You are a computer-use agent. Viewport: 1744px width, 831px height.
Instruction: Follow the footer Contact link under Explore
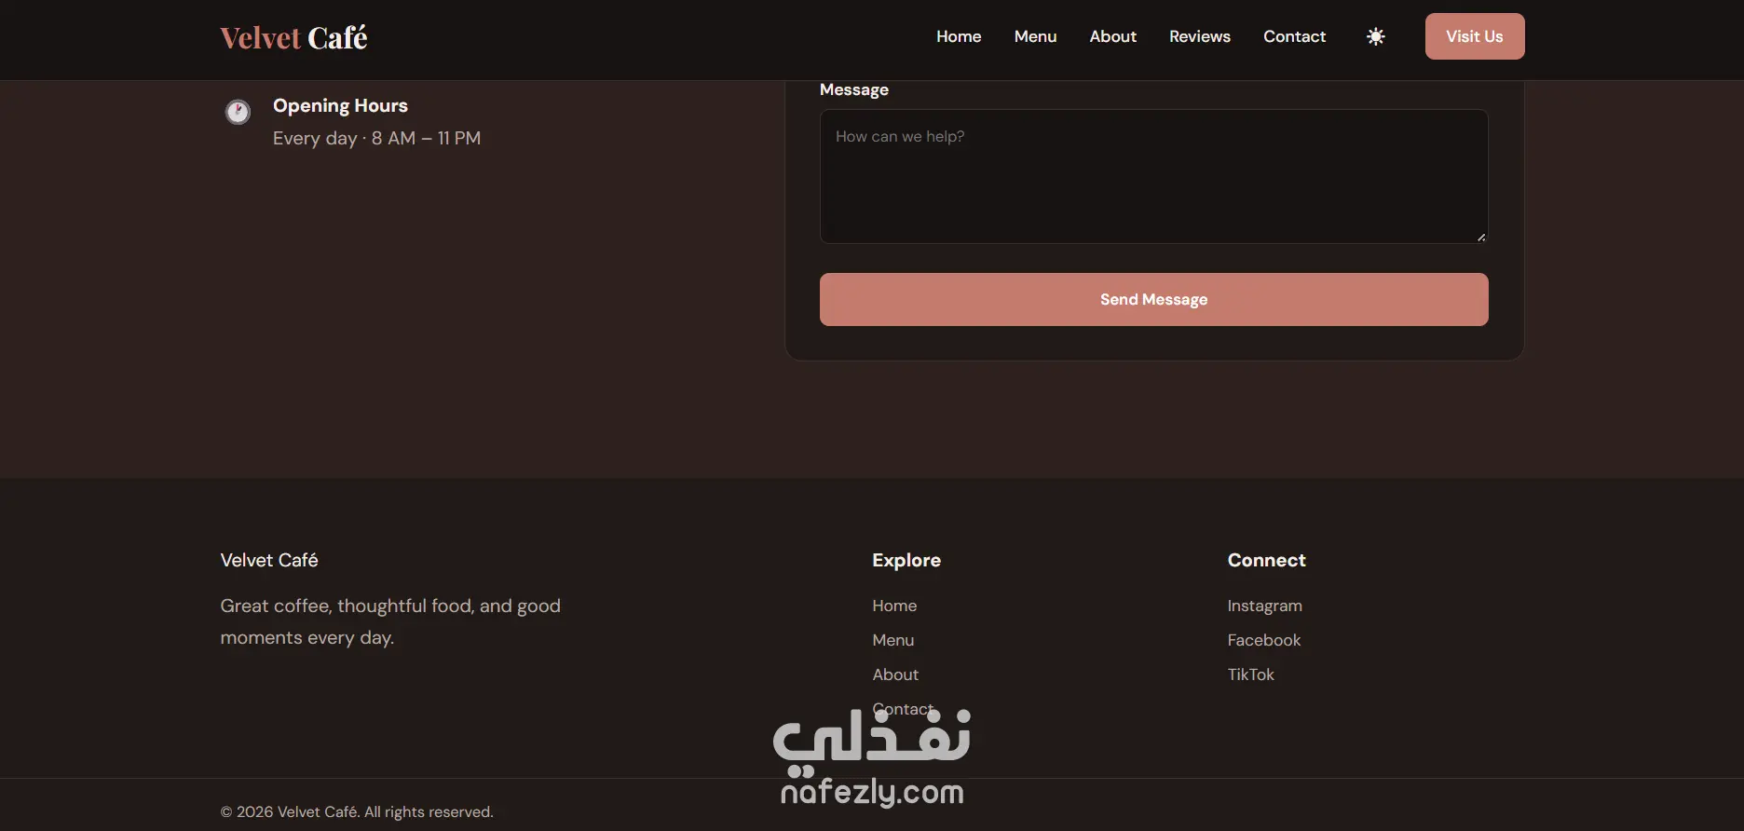(x=903, y=709)
